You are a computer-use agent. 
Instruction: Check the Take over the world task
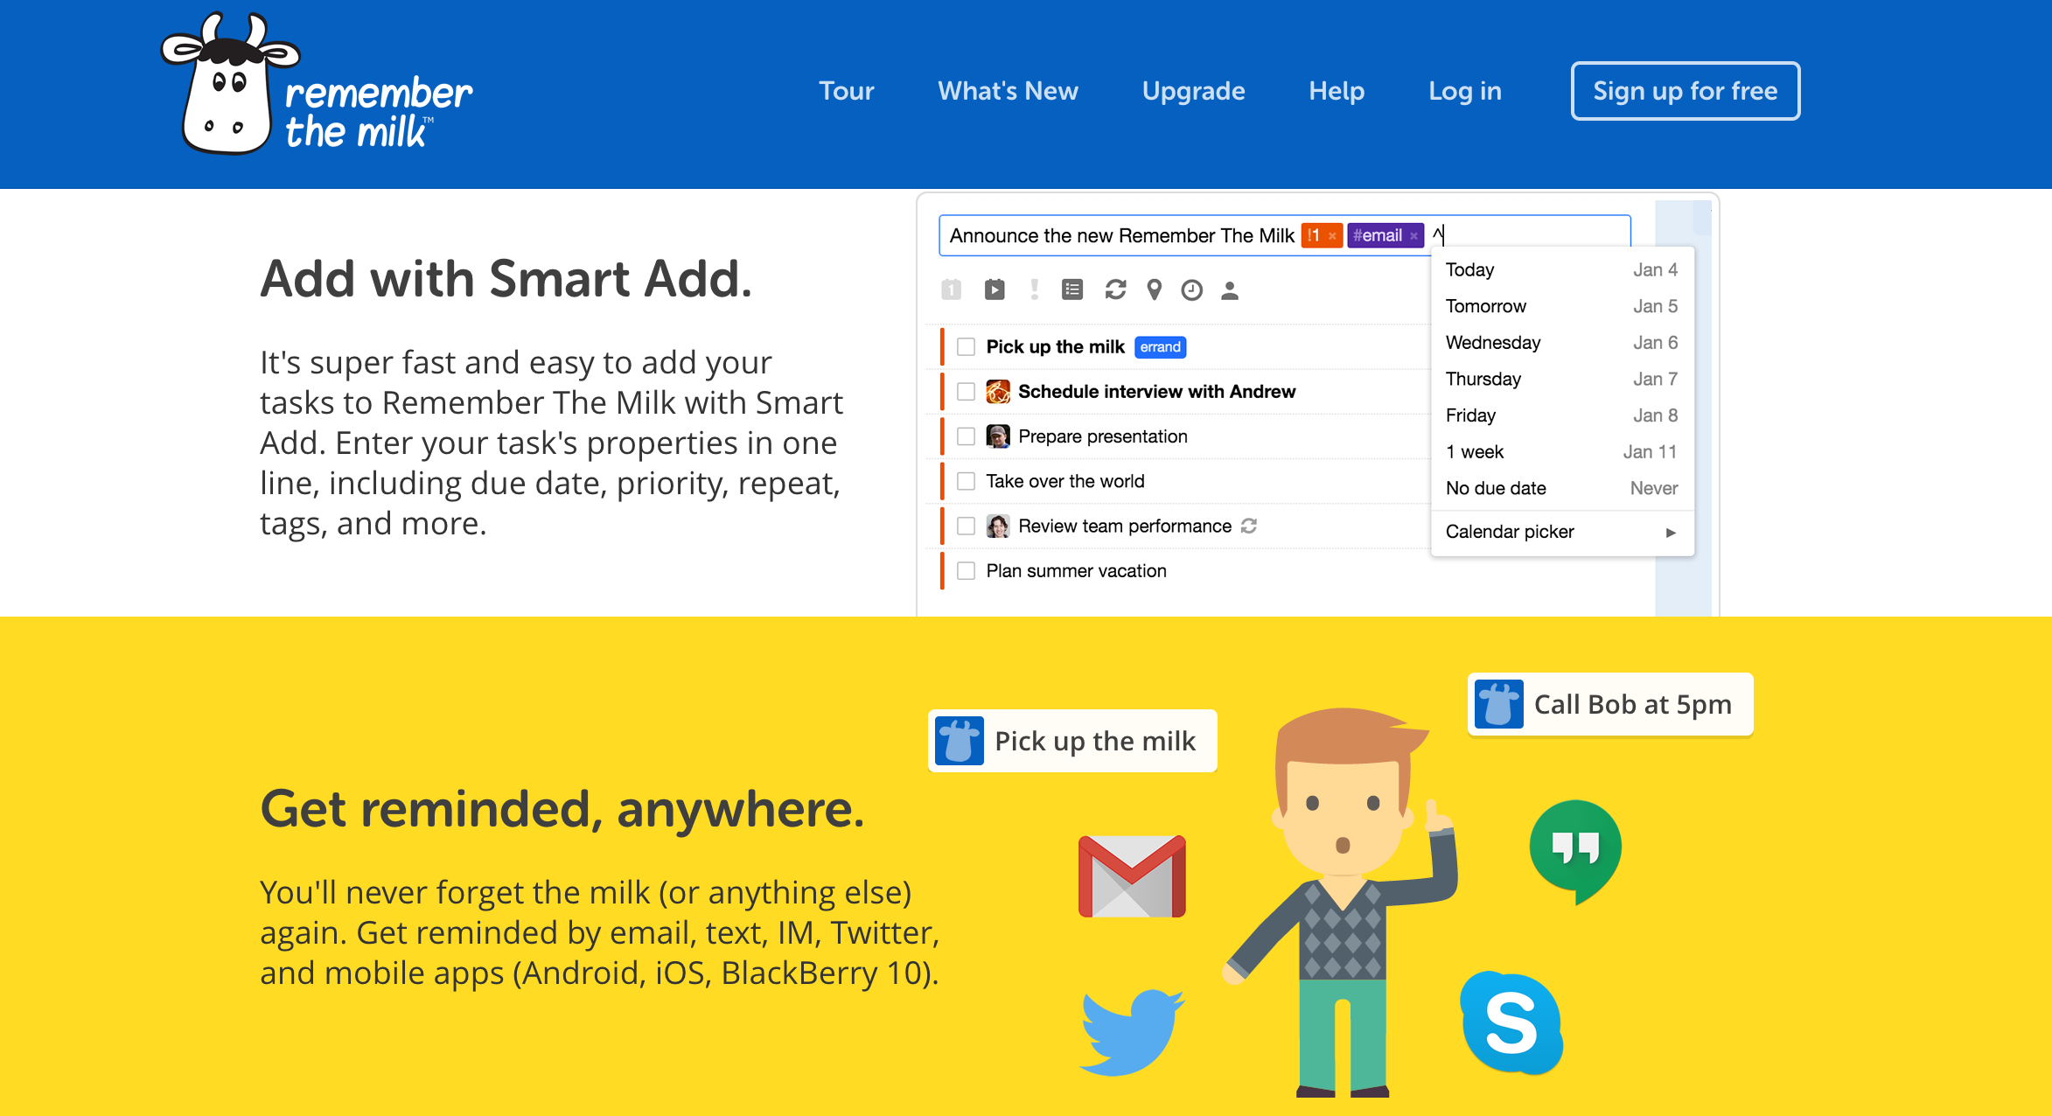[966, 481]
